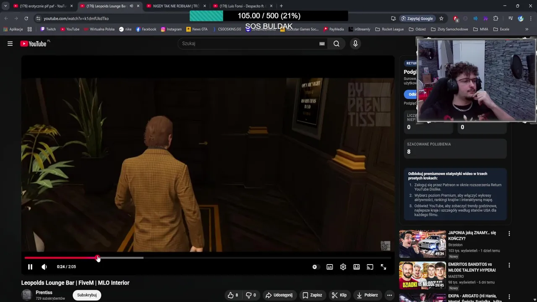
Task: Open Wirtualna Polska bookmark
Action: (99, 29)
